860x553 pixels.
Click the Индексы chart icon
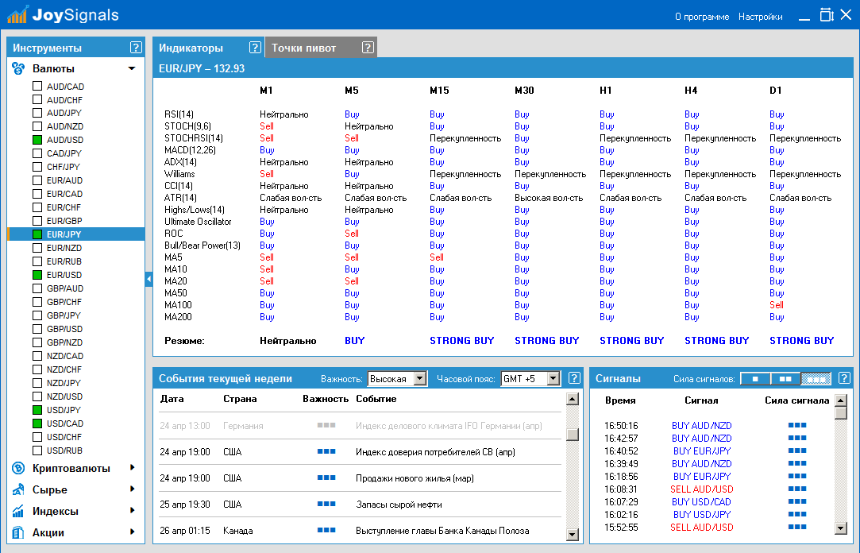tap(18, 511)
